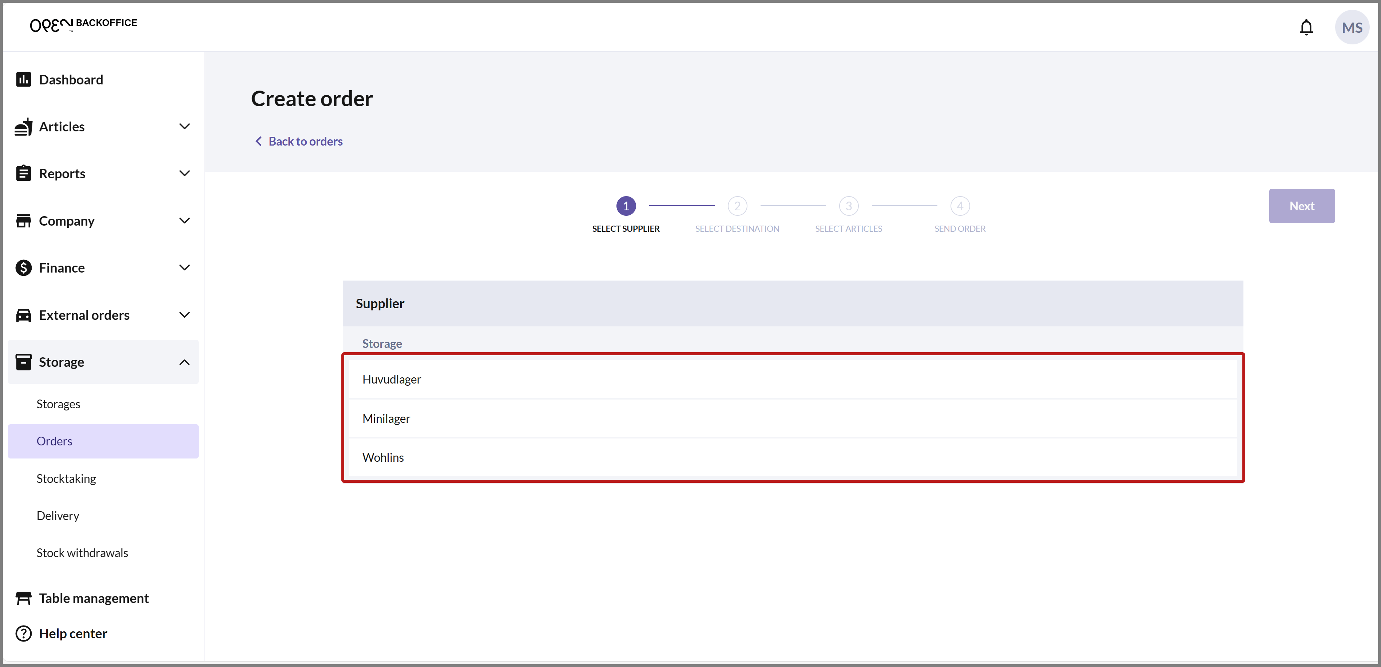Choose Wohlins as supplier

tap(792, 457)
